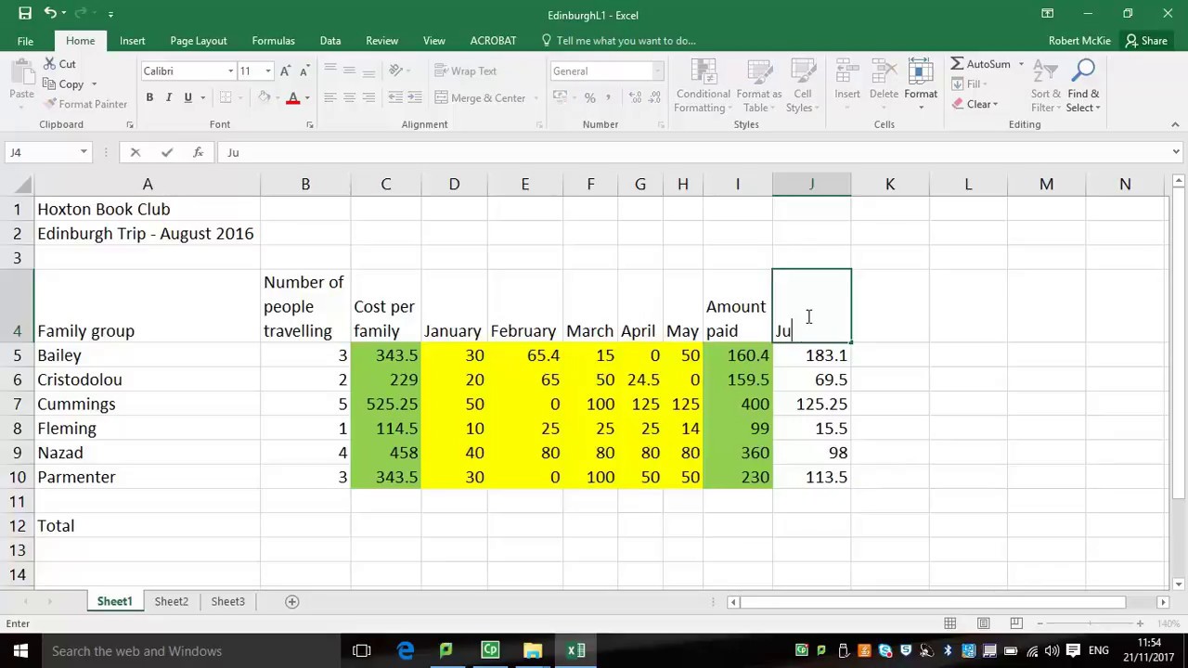
Task: Open the Font size 11 dropdown
Action: point(268,71)
